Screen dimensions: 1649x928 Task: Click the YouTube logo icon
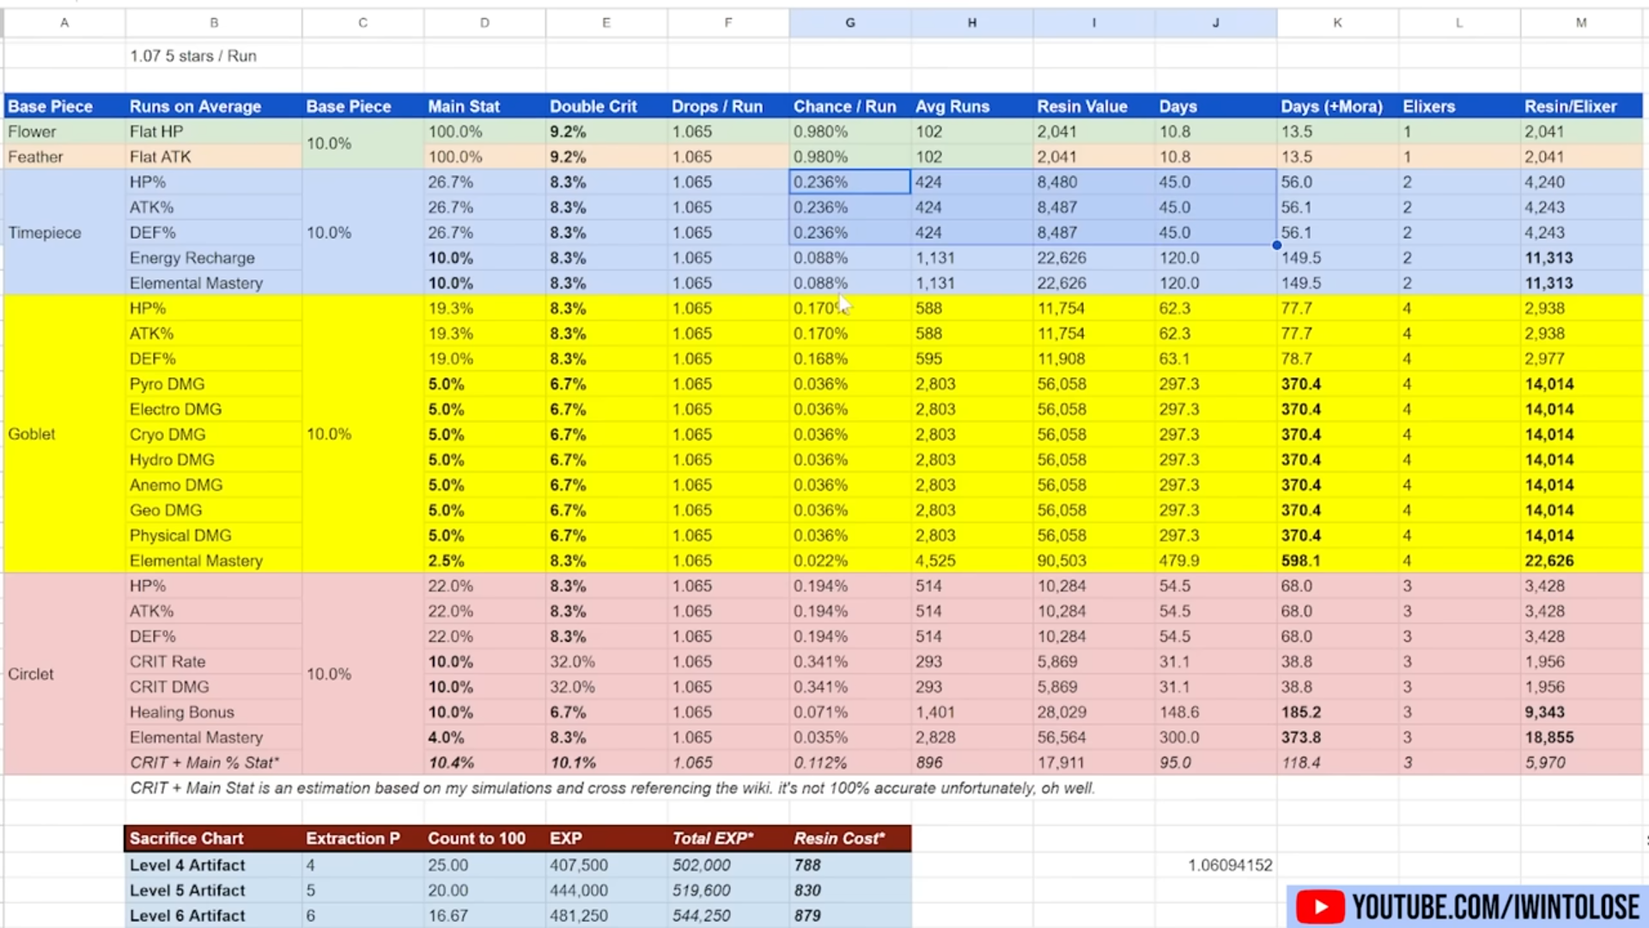[1320, 907]
